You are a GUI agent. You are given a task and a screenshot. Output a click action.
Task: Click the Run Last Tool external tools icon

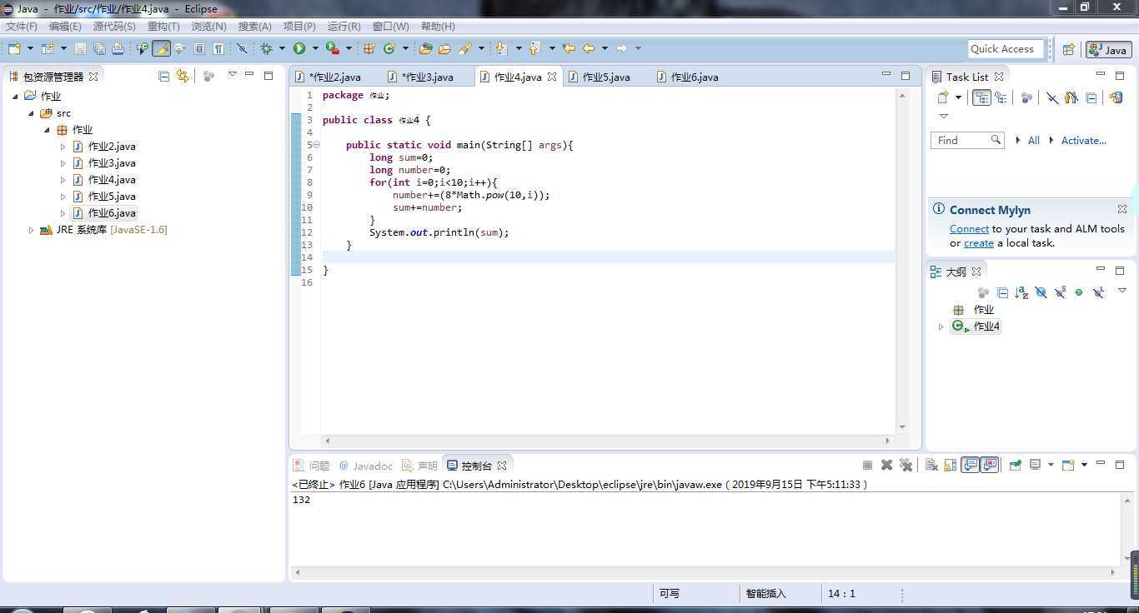pos(332,49)
